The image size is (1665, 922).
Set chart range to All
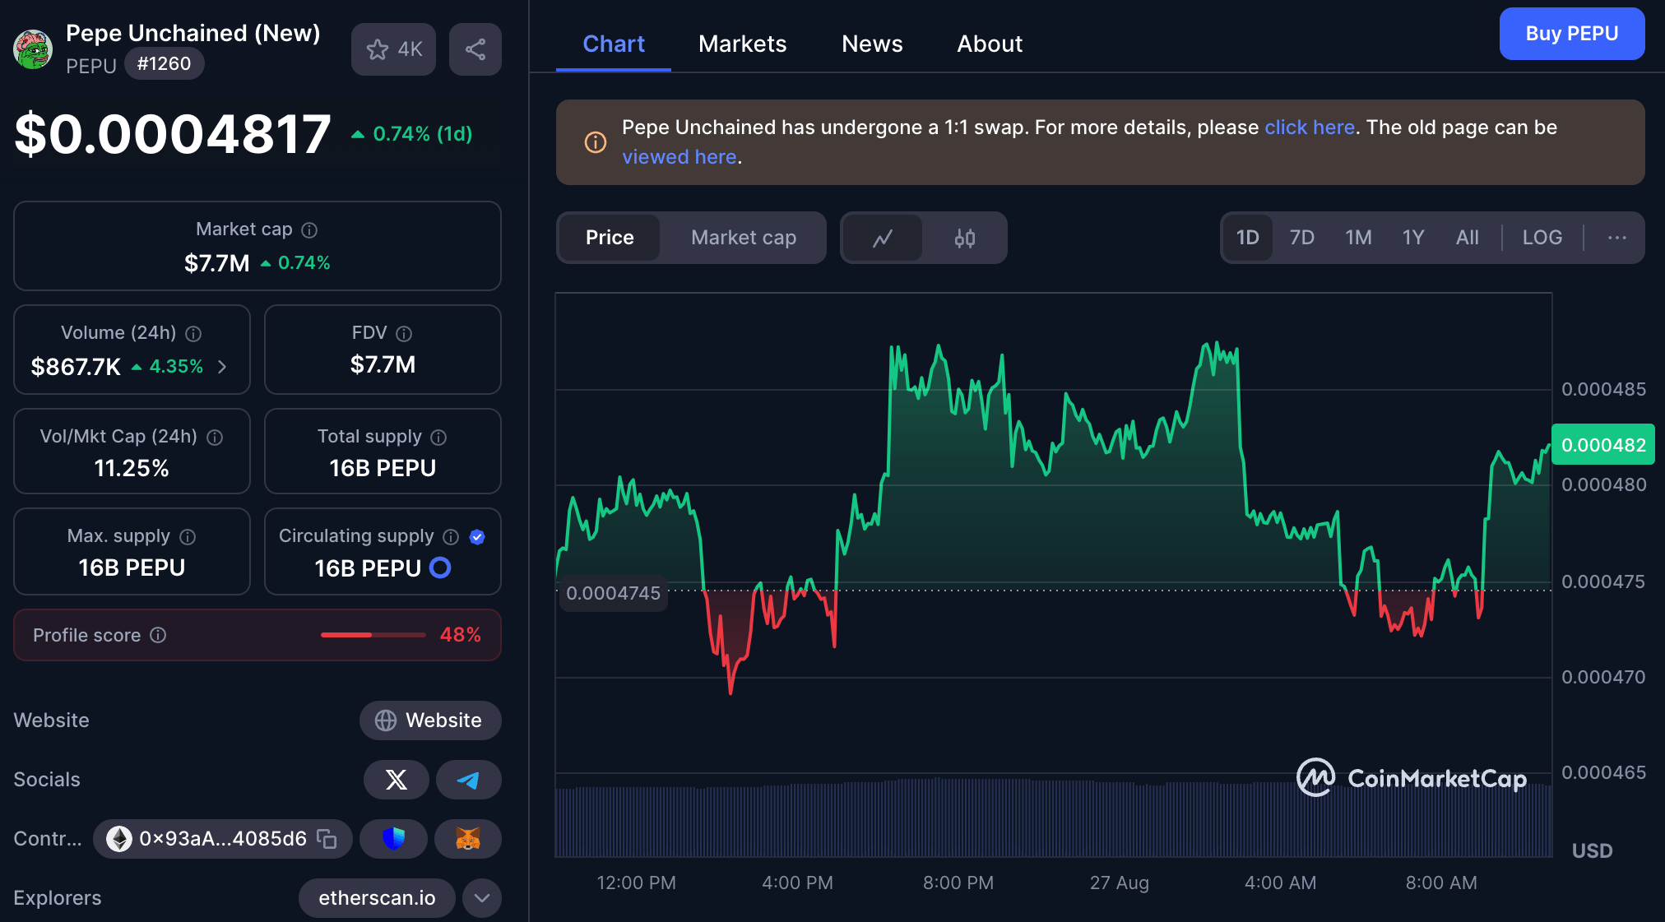pos(1467,238)
